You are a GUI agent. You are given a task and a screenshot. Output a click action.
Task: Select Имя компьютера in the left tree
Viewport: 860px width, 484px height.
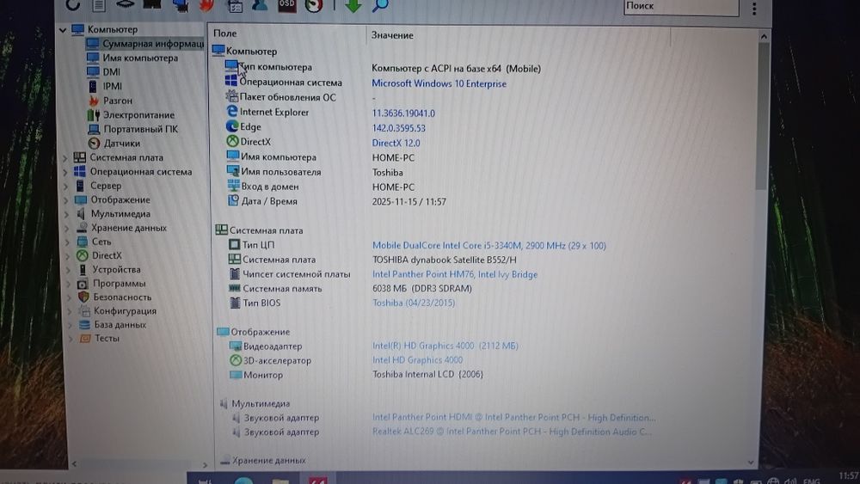click(140, 58)
